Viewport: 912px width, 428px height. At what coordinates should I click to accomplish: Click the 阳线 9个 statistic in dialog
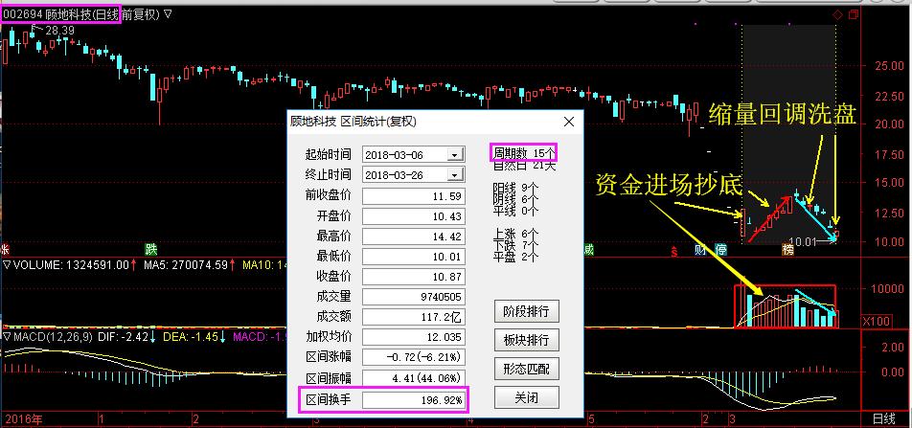(516, 188)
